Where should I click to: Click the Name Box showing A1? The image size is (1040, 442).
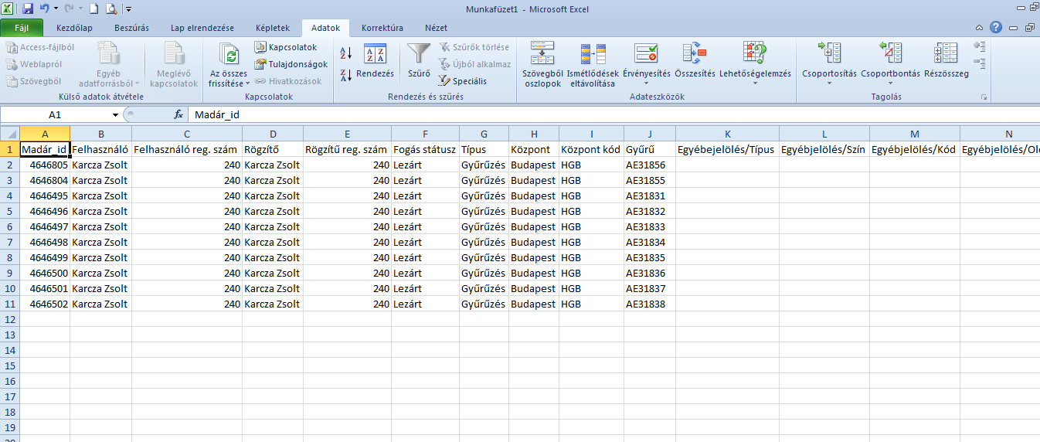56,114
